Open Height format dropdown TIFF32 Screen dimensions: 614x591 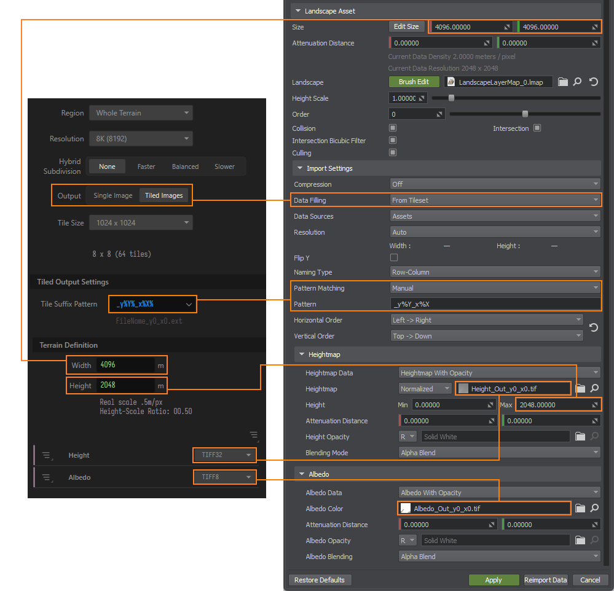pyautogui.click(x=225, y=455)
